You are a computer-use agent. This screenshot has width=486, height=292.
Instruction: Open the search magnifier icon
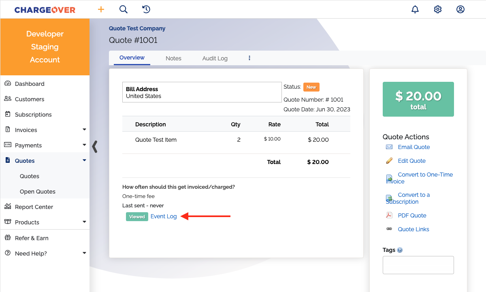pos(124,9)
